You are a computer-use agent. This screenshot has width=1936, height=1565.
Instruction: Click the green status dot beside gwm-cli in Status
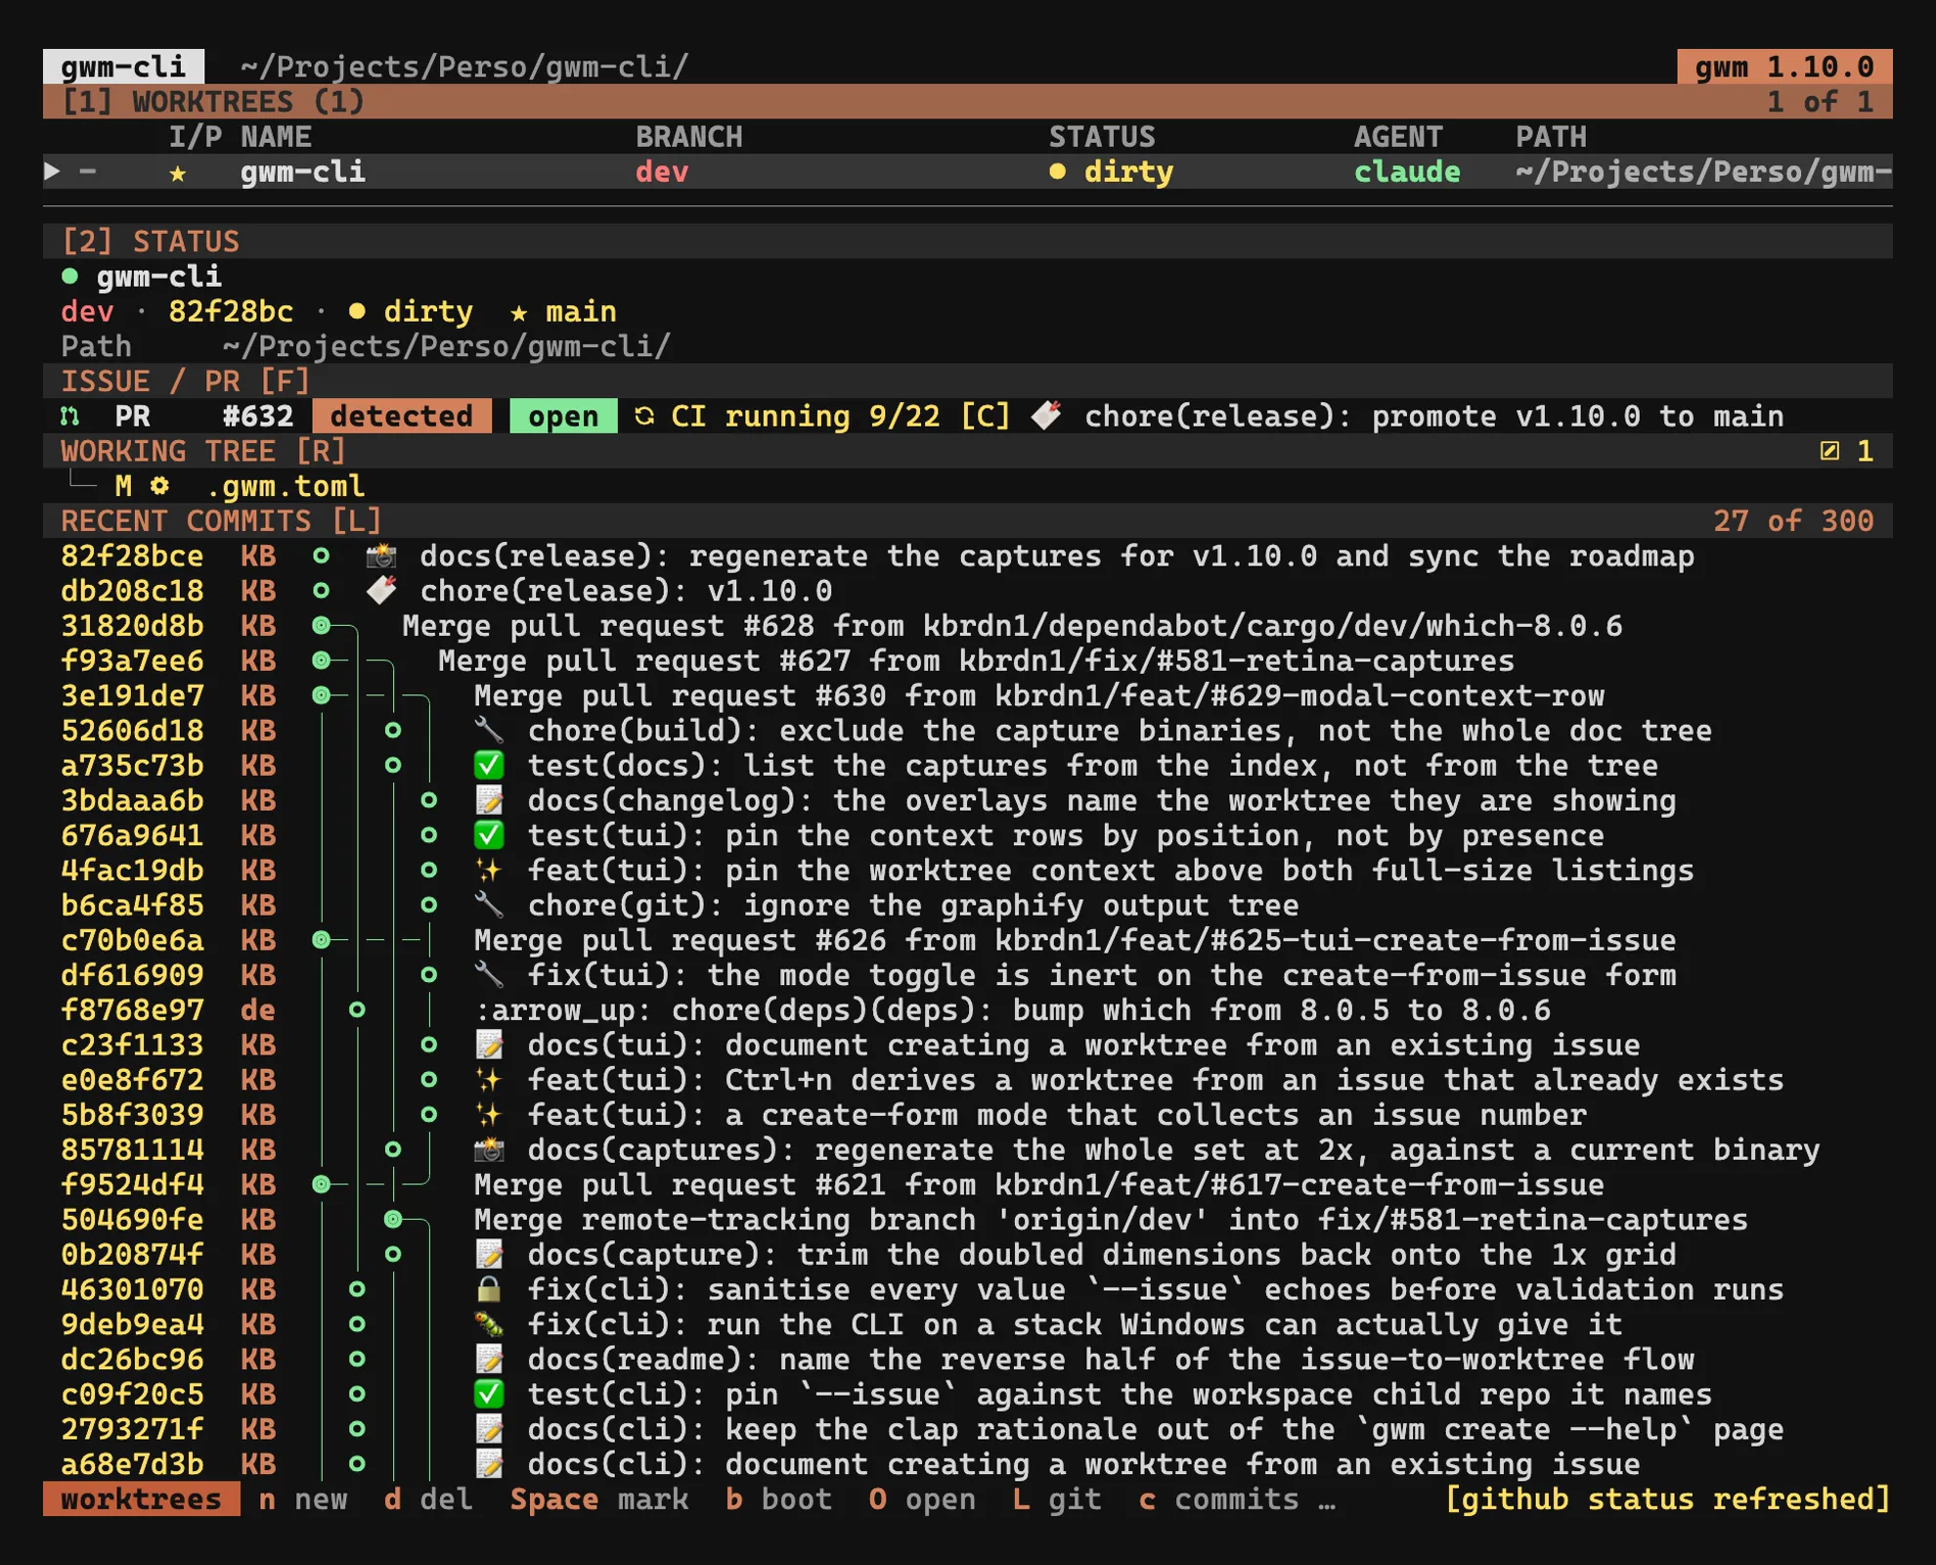point(69,277)
